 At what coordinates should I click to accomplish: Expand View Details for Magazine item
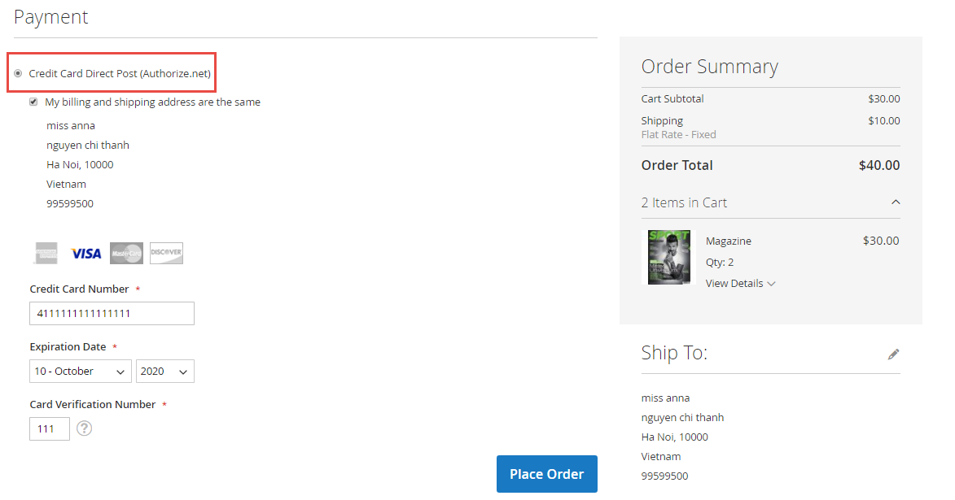(740, 283)
